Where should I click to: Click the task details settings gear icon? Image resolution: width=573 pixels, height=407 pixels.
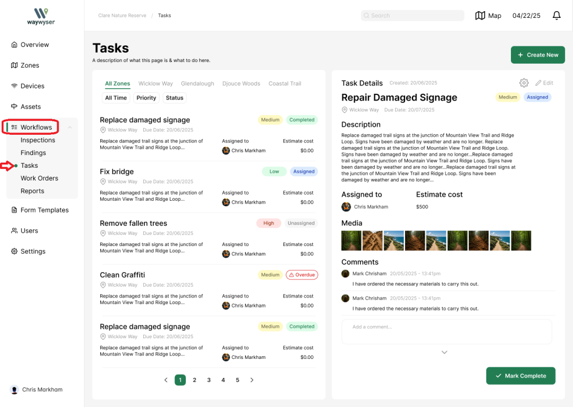point(524,83)
